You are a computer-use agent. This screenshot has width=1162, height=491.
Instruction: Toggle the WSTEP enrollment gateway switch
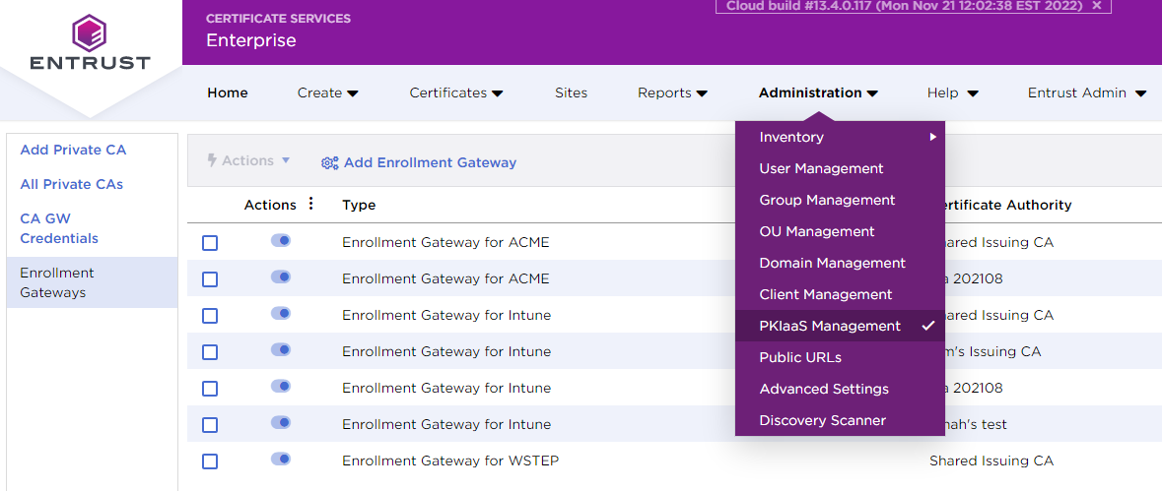[x=281, y=460]
